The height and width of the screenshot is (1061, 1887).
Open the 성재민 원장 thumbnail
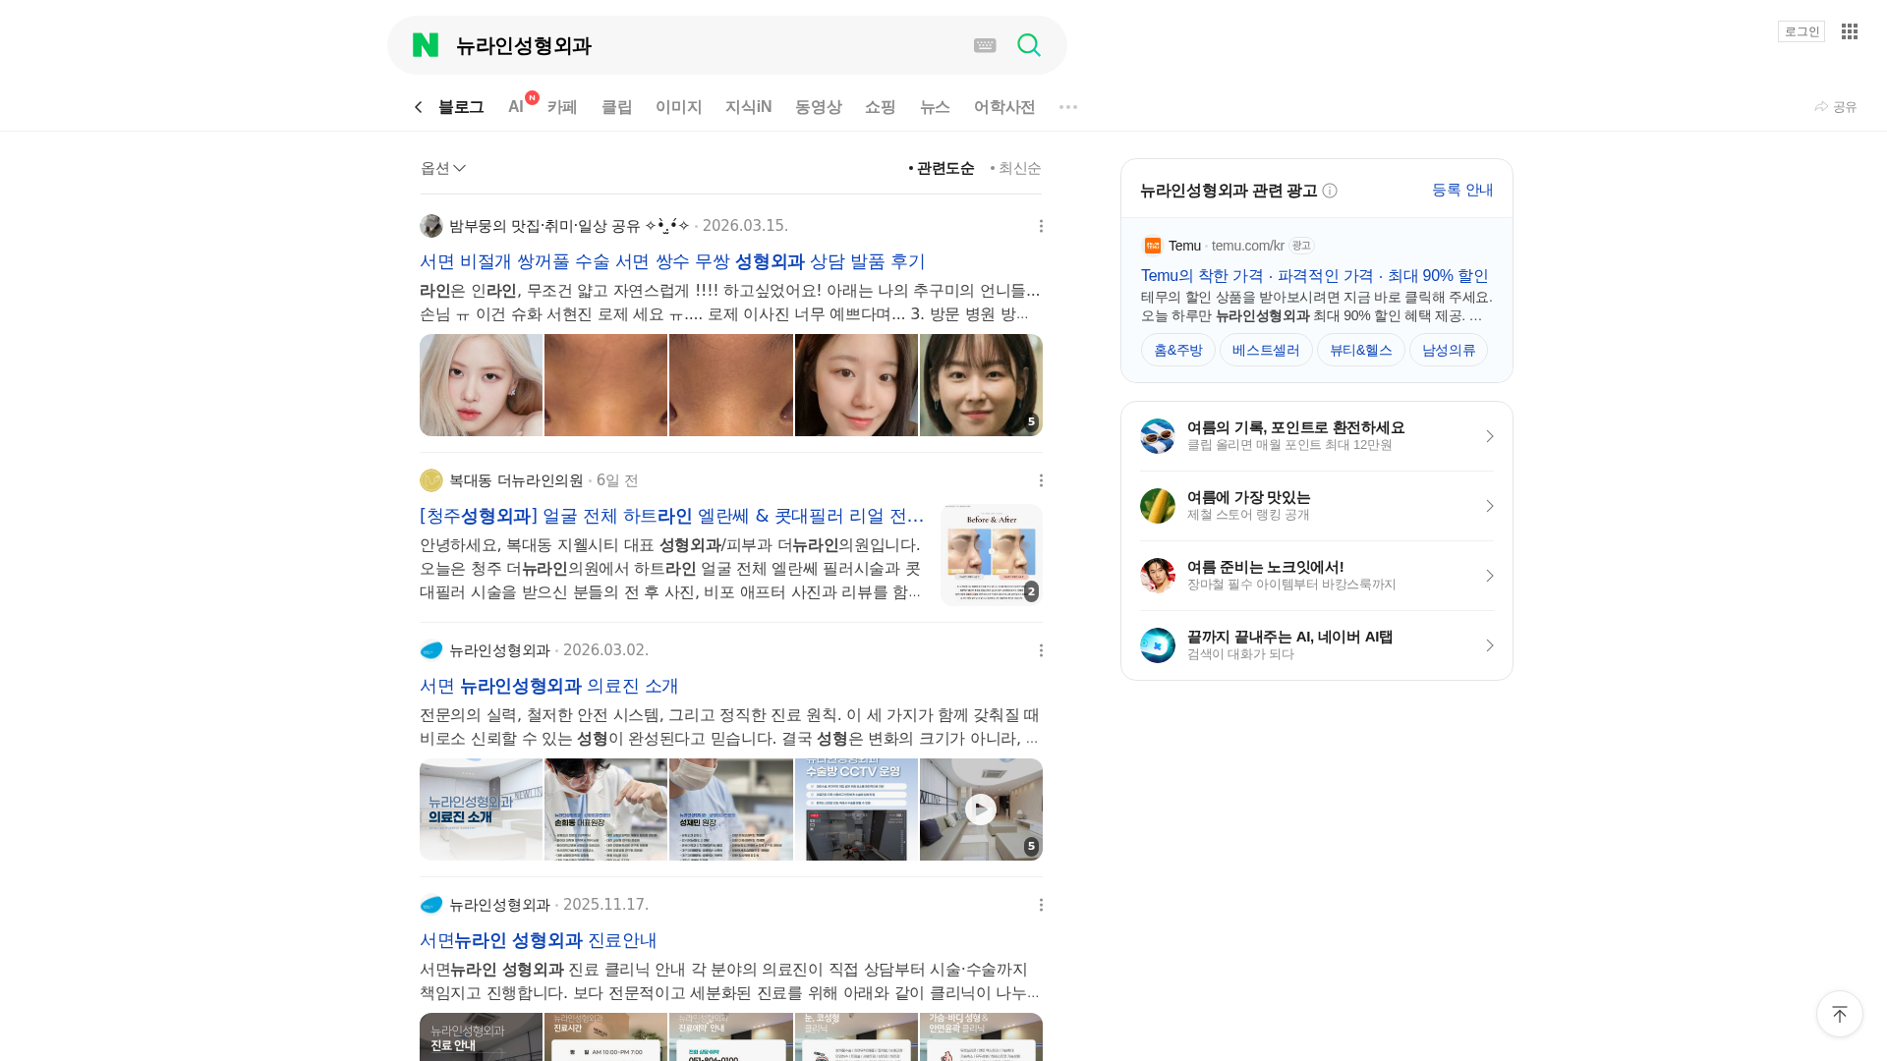point(731,810)
